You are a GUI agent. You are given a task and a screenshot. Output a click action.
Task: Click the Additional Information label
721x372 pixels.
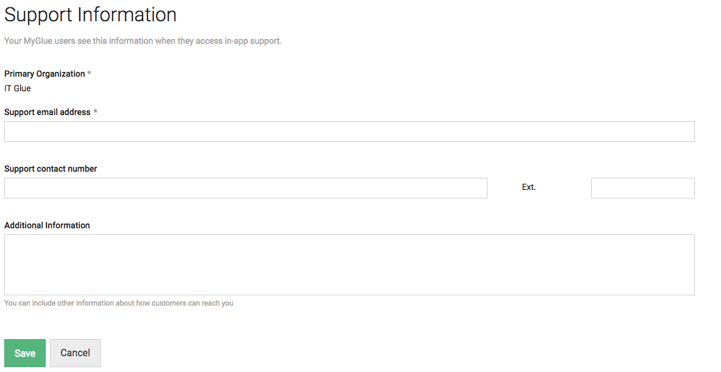click(47, 225)
